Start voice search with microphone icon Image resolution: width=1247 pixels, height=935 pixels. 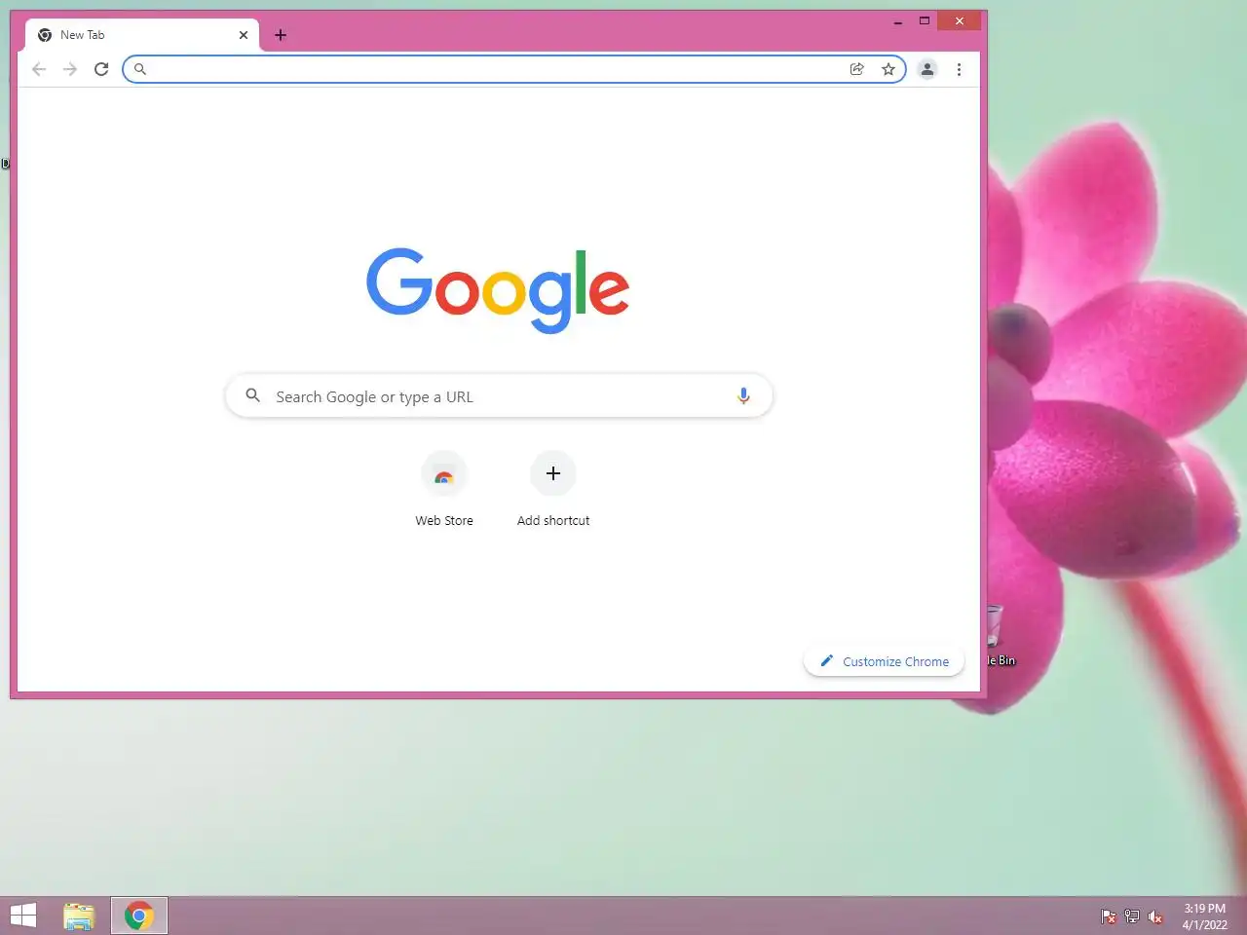pyautogui.click(x=743, y=395)
